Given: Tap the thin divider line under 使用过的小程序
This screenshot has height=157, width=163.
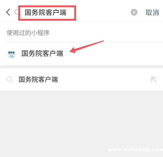Looking at the screenshot, I should coord(85,43).
